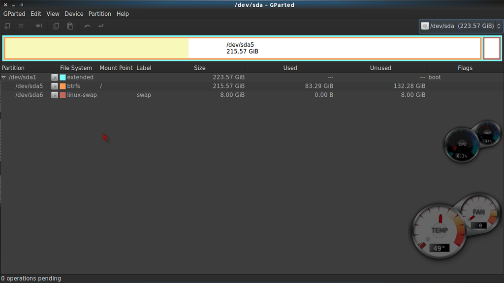Viewport: 504px width, 283px height.
Task: Click the Undo last operation icon
Action: pos(88,26)
